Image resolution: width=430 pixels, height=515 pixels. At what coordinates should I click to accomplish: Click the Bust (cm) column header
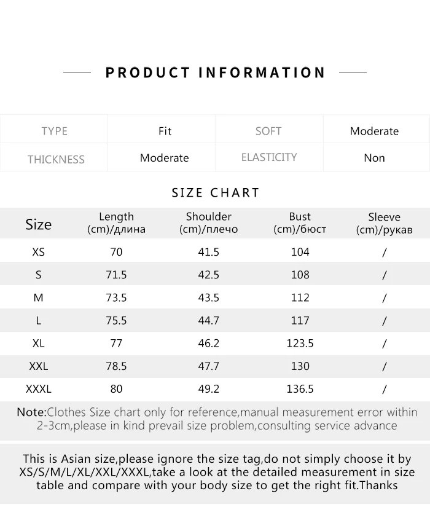300,223
